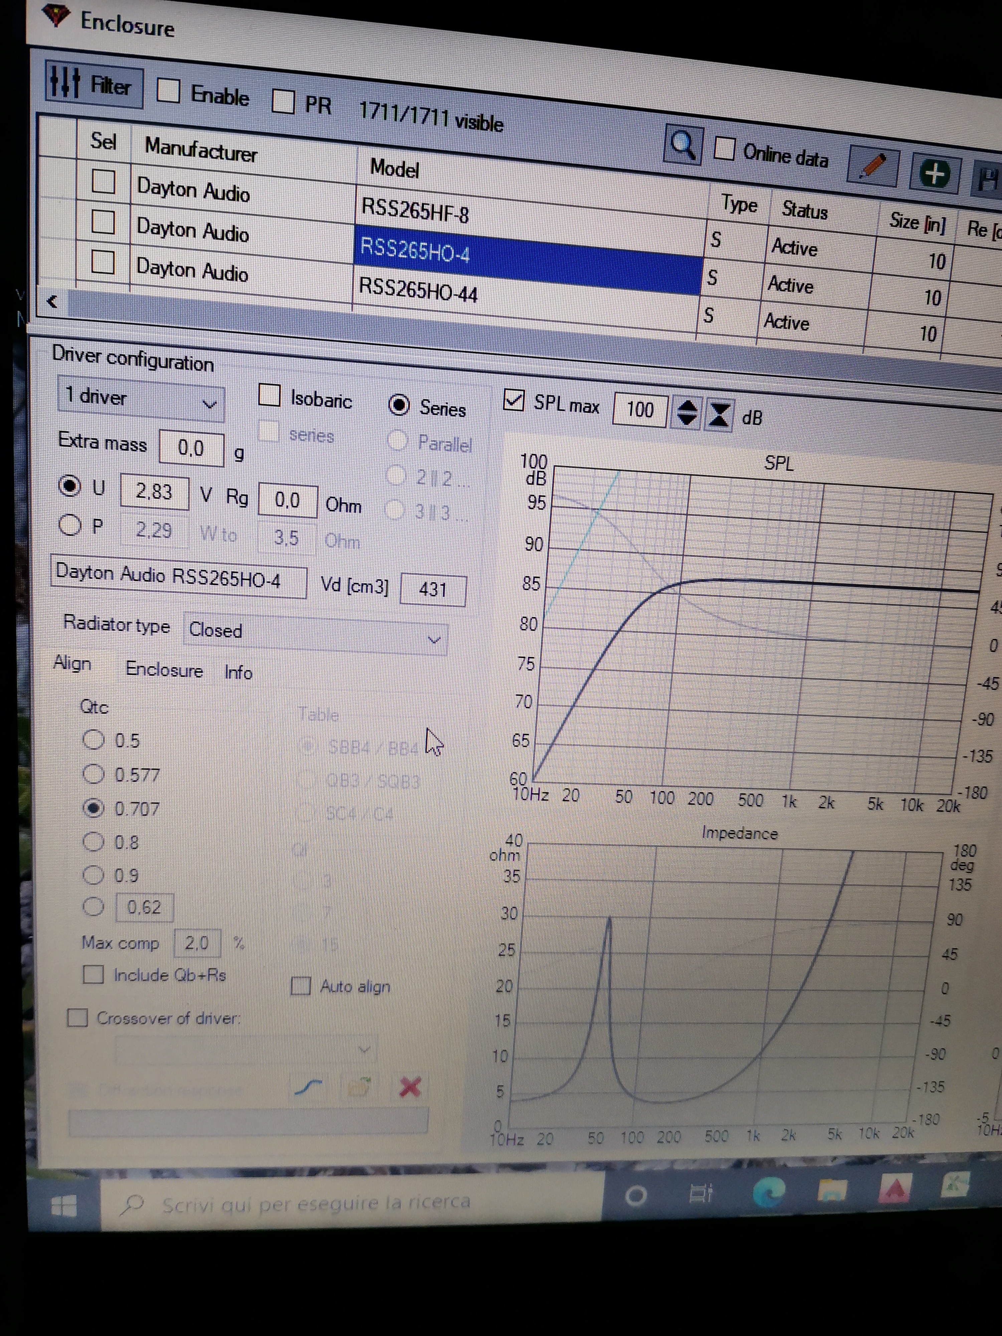Click the red triangle app icon in taskbar
This screenshot has height=1336, width=1002.
click(x=894, y=1187)
